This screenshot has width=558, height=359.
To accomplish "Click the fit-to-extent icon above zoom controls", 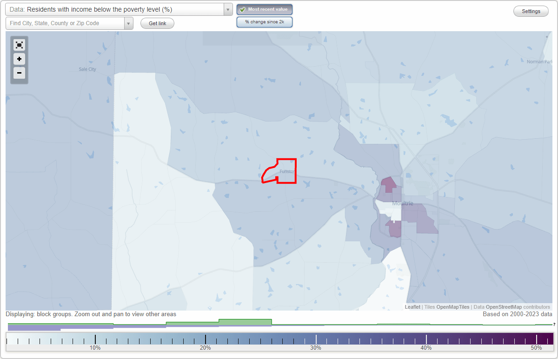I will (19, 45).
